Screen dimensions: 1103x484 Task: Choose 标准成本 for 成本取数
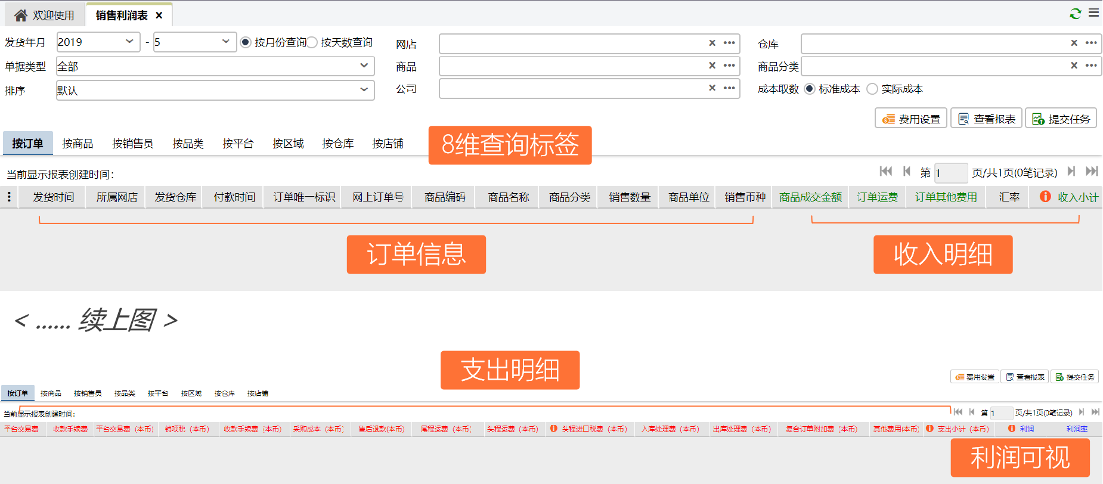point(810,89)
